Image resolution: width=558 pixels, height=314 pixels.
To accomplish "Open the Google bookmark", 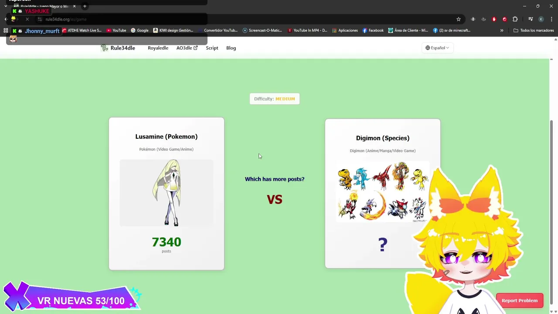I will 139,31.
